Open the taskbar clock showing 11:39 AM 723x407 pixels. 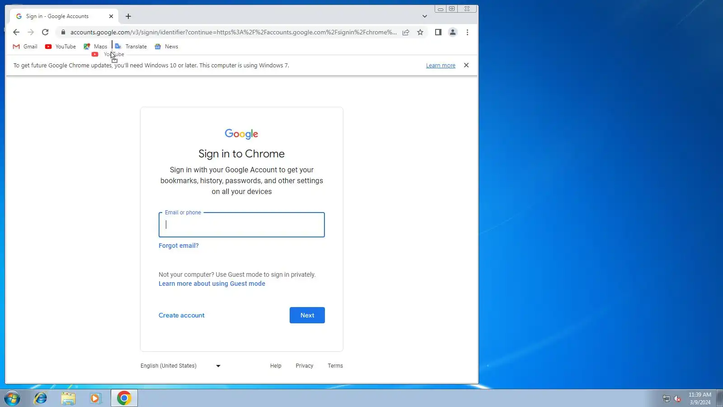tap(700, 398)
